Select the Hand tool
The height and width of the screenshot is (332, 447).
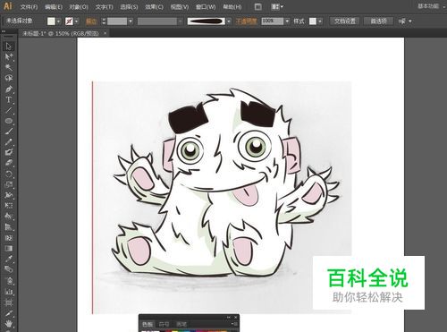click(x=8, y=323)
